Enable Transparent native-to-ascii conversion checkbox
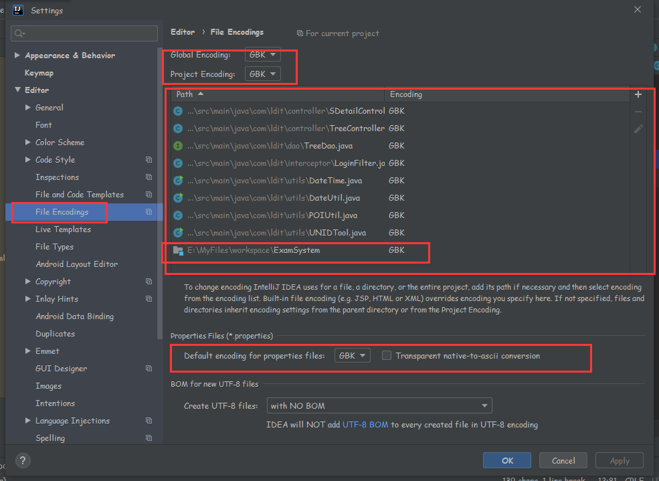Viewport: 659px width, 481px height. click(387, 355)
